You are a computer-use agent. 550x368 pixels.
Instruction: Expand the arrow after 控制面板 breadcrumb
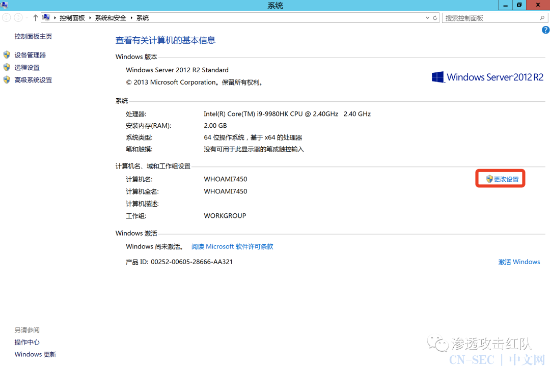coord(90,18)
